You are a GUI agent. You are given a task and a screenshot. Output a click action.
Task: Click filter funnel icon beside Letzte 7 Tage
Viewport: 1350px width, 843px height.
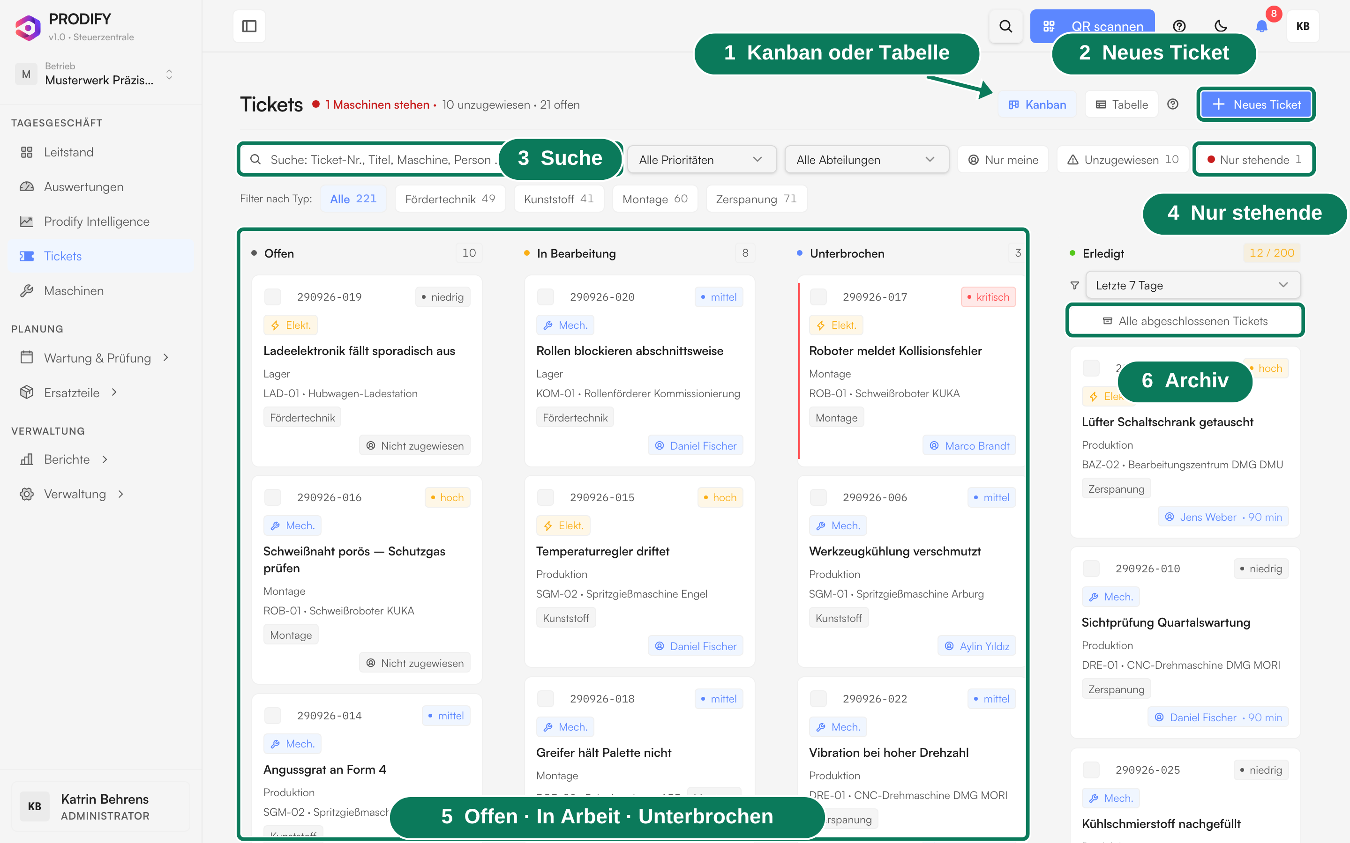coord(1074,286)
